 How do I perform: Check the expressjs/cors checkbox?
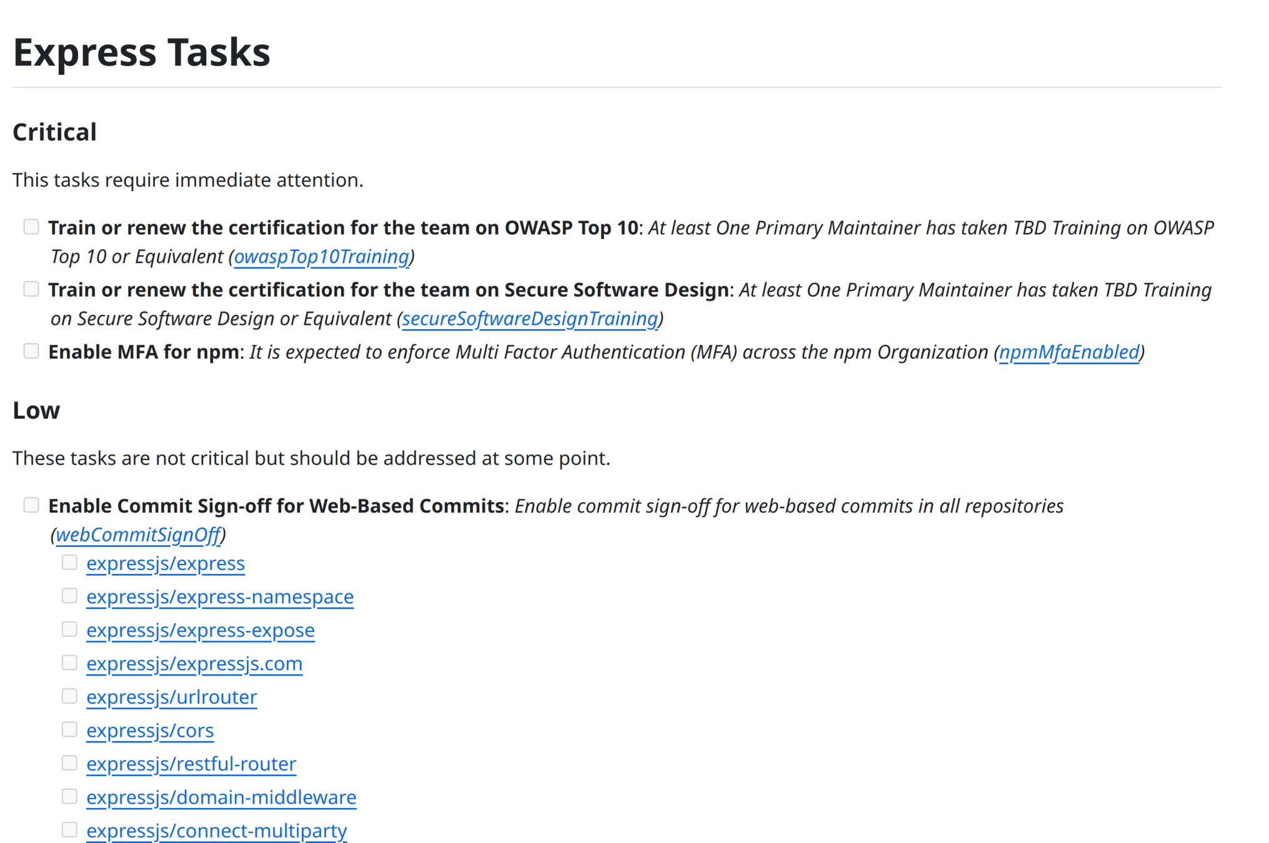69,729
